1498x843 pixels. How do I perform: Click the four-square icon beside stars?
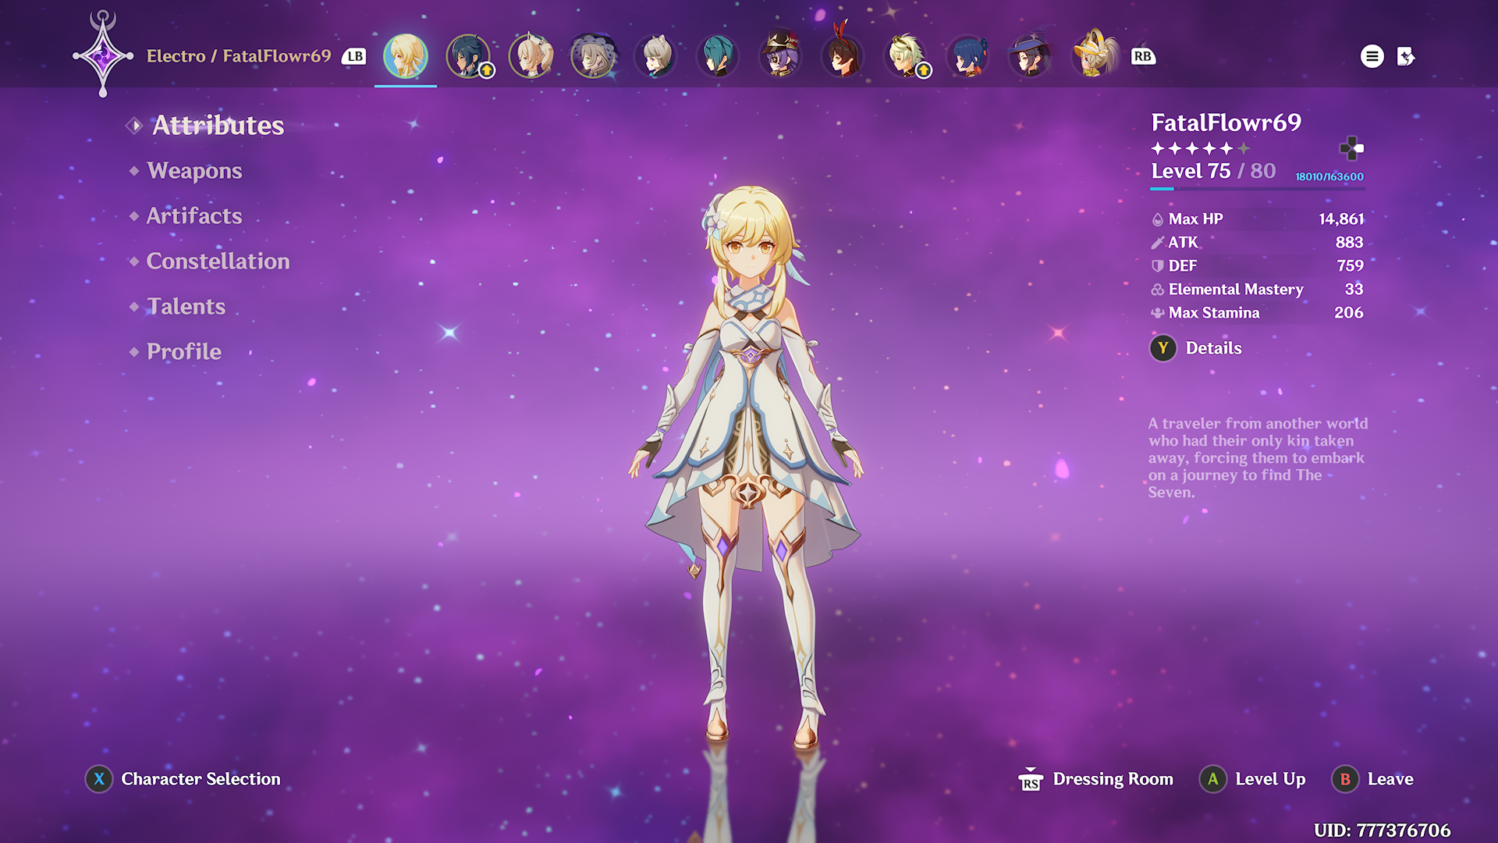coord(1351,148)
